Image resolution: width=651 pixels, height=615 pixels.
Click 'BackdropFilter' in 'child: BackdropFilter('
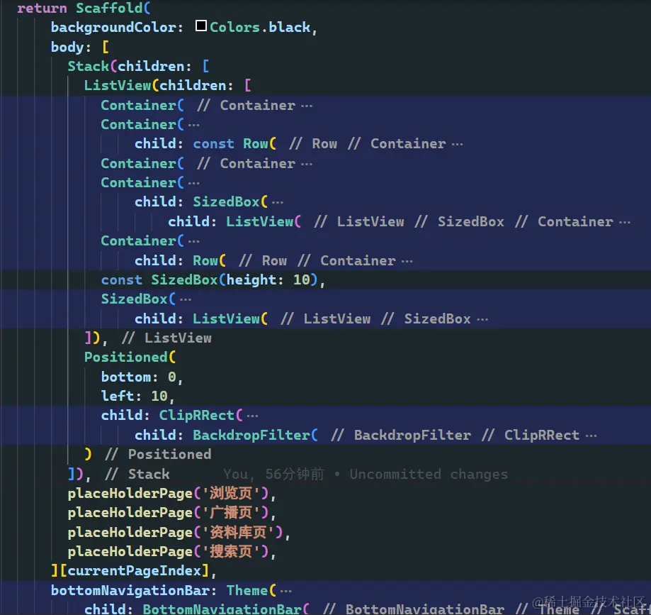251,436
